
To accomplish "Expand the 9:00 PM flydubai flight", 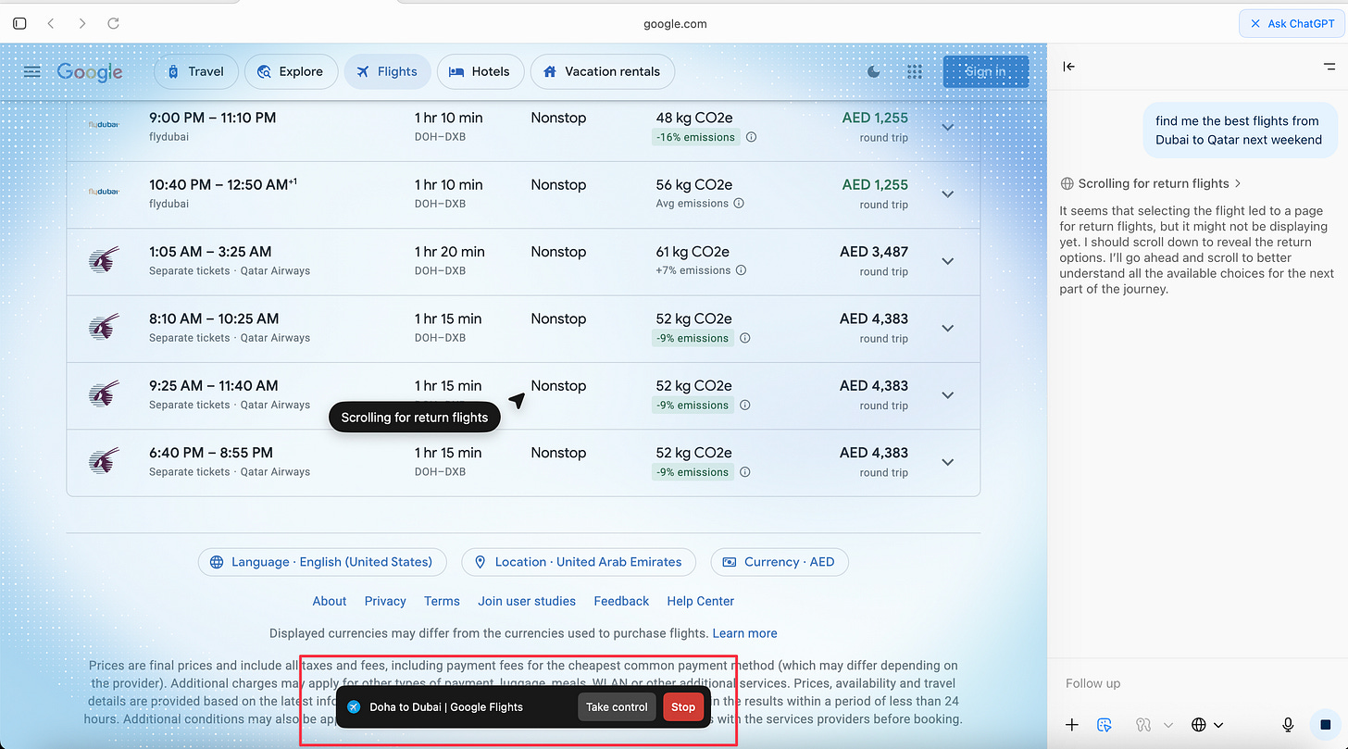I will [x=947, y=127].
